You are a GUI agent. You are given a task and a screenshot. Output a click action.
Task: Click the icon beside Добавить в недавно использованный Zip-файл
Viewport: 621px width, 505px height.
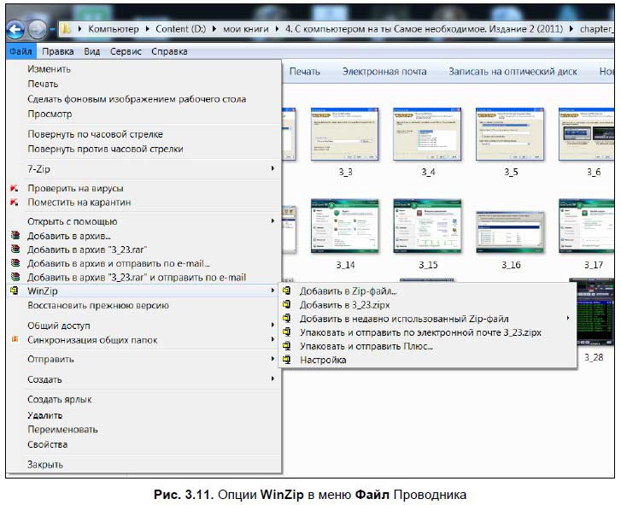pos(287,319)
